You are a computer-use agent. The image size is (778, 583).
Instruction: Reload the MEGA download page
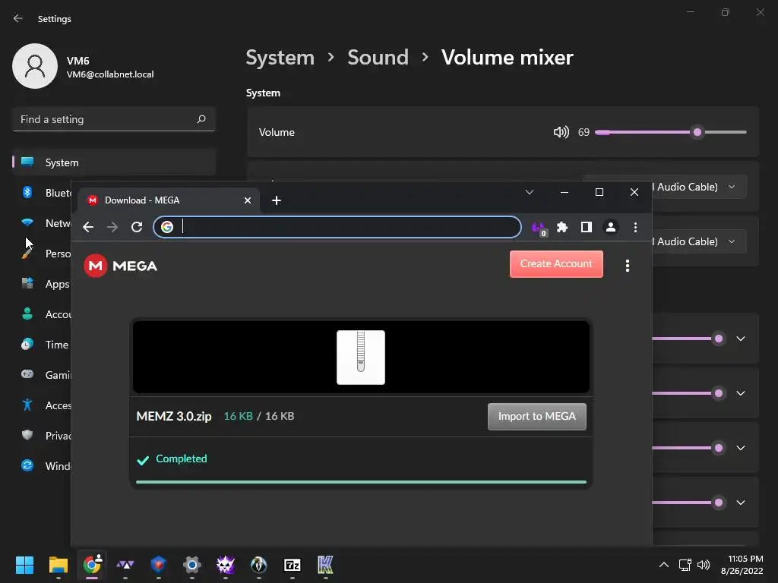tap(137, 227)
